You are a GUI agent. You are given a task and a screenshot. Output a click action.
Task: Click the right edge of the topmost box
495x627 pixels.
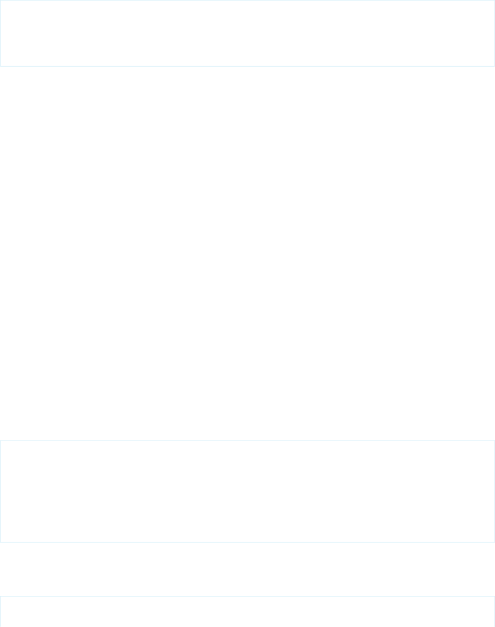(494, 33)
